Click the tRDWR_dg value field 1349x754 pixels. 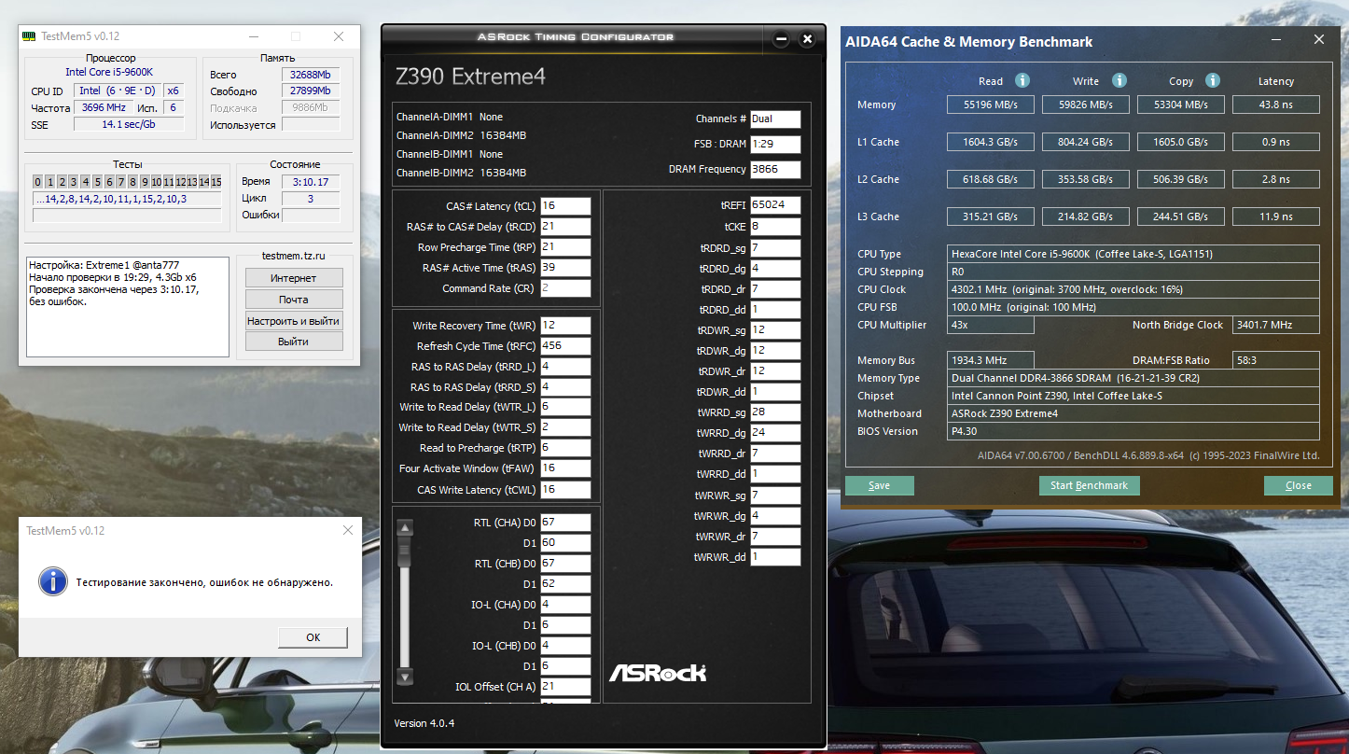click(x=775, y=351)
